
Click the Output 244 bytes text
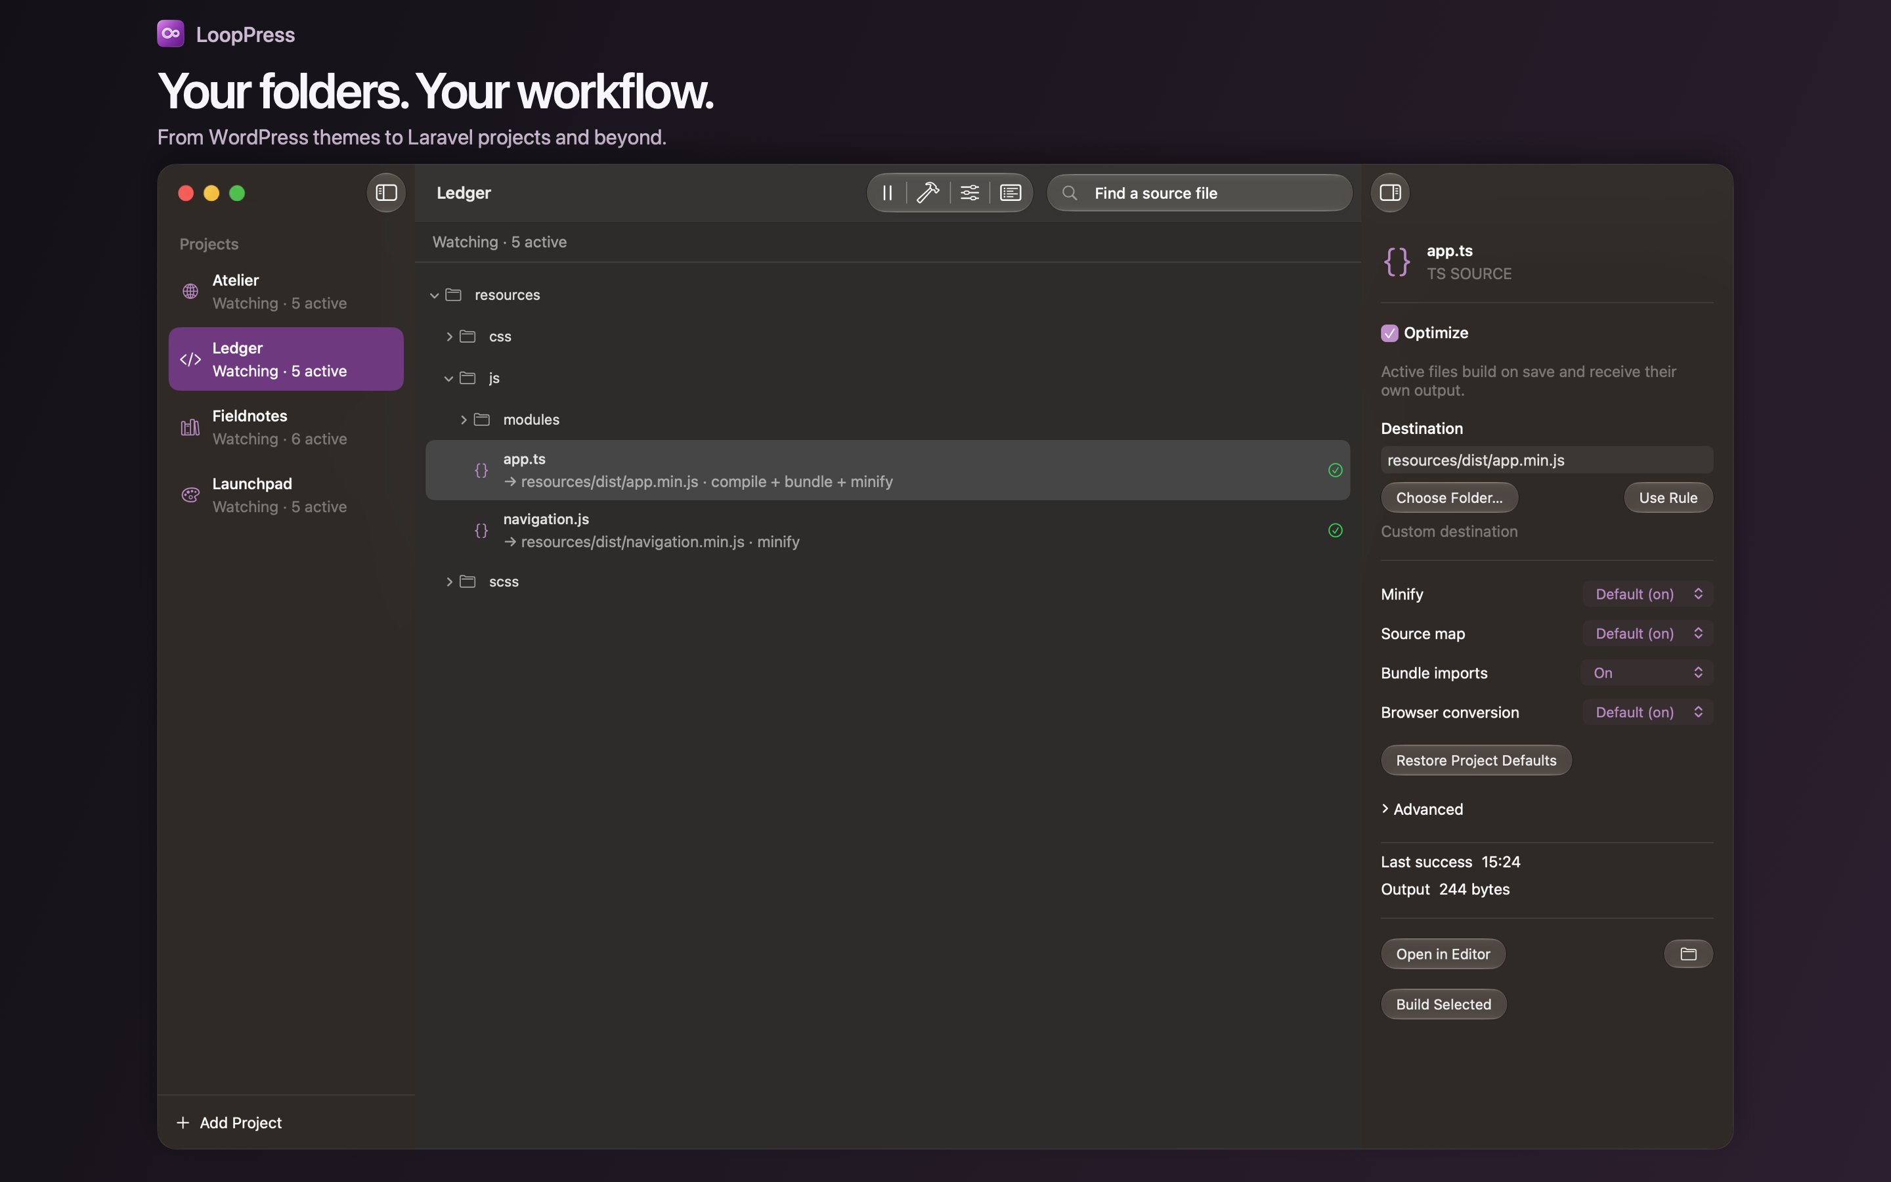[1446, 889]
